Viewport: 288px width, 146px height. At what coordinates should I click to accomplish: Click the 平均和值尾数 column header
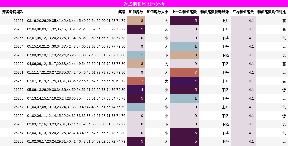[243, 12]
